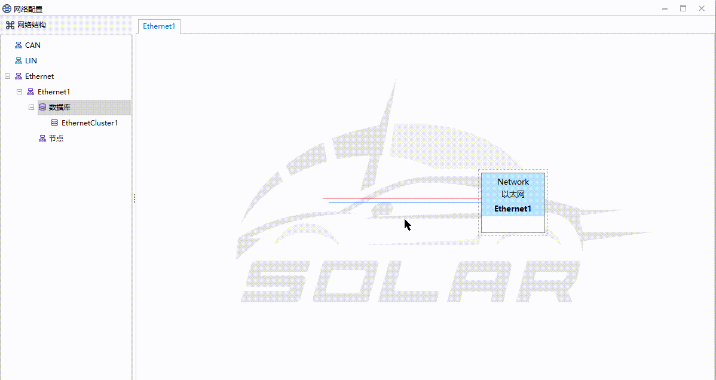Click the Network 以太网 Ethernet1 block
716x380 pixels.
pos(513,203)
